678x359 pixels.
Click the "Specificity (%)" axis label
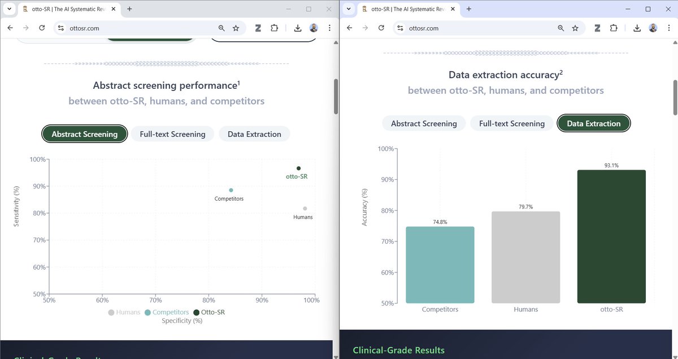click(x=182, y=321)
